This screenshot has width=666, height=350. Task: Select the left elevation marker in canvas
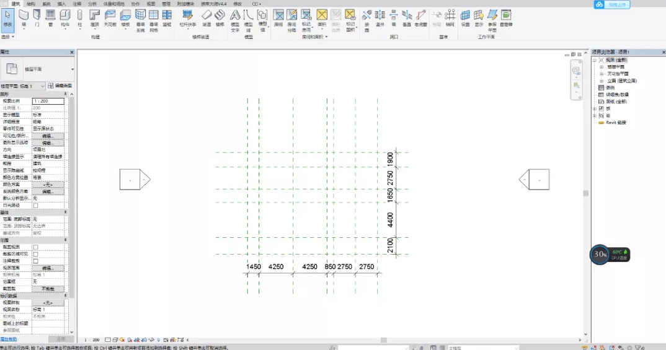[x=135, y=180]
